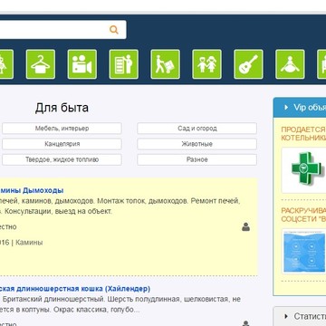
Task: Click the blue social network ad thumbnail
Action: [x=304, y=252]
